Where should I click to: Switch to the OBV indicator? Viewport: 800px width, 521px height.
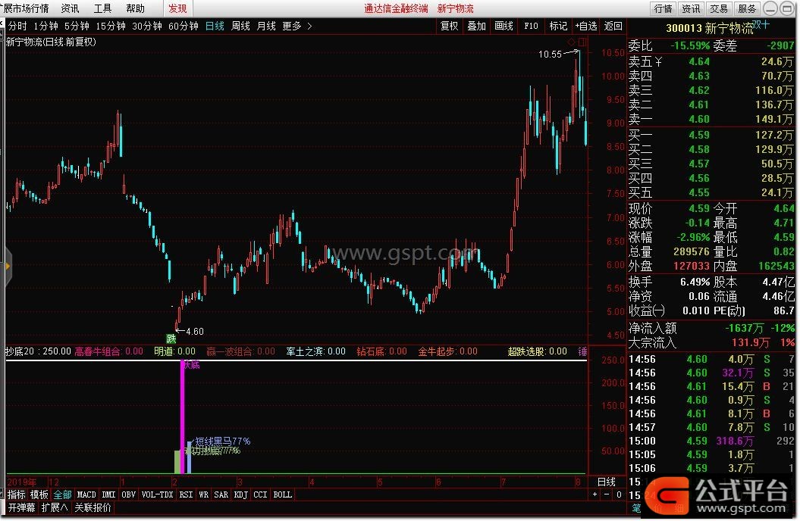pyautogui.click(x=129, y=494)
